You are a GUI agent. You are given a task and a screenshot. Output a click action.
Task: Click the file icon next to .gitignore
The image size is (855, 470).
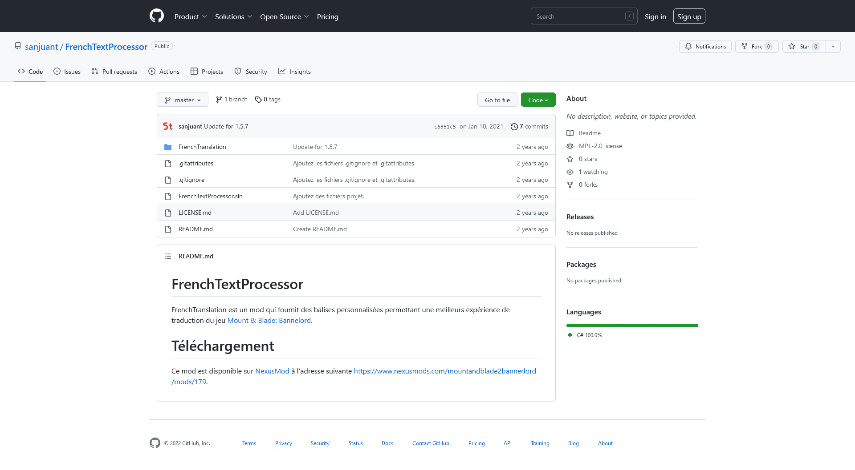pos(168,180)
